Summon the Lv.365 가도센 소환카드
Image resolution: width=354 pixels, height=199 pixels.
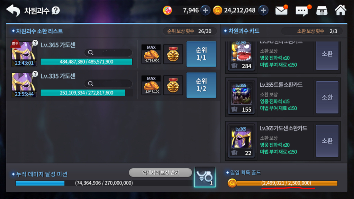[327, 141]
